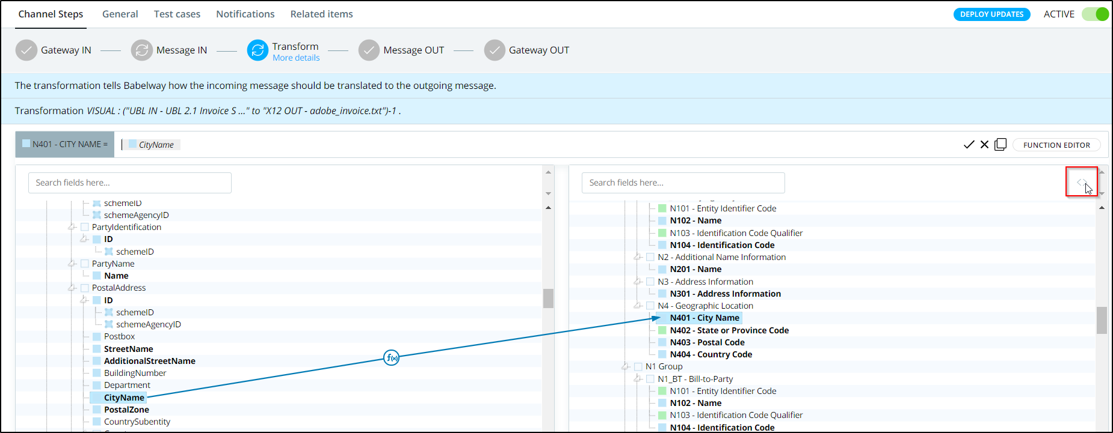Click the code brackets icon in target panel

(x=1081, y=182)
